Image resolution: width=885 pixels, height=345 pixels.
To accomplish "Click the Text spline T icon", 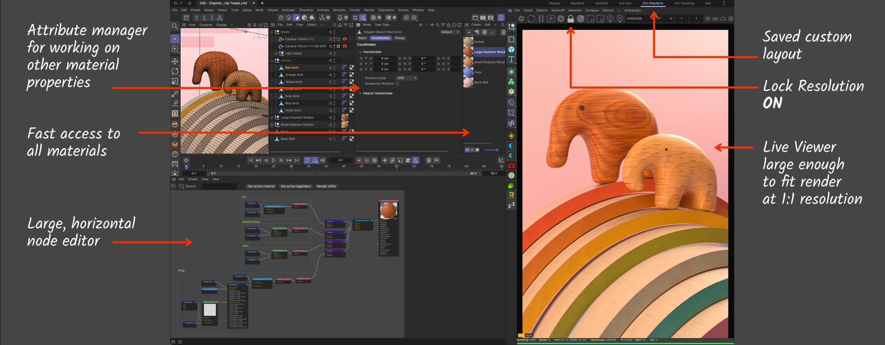I will (x=512, y=59).
